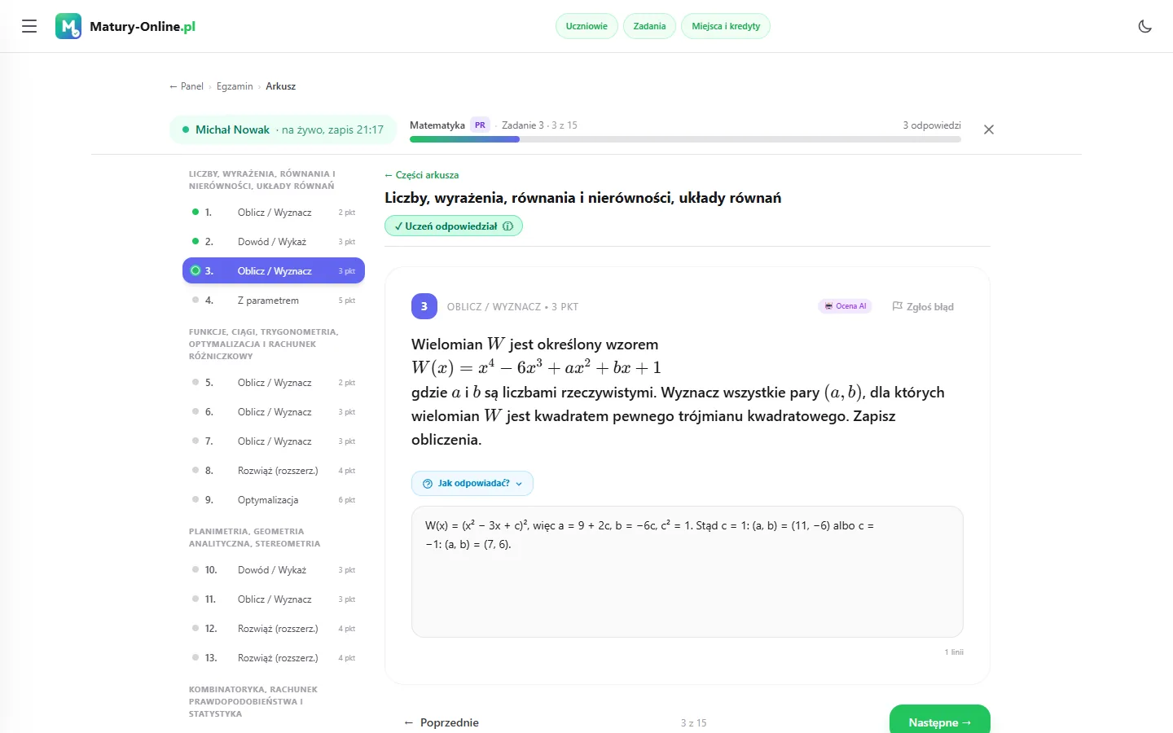Select task 1 Oblicz / Wyznacz
The height and width of the screenshot is (733, 1173).
pos(274,213)
